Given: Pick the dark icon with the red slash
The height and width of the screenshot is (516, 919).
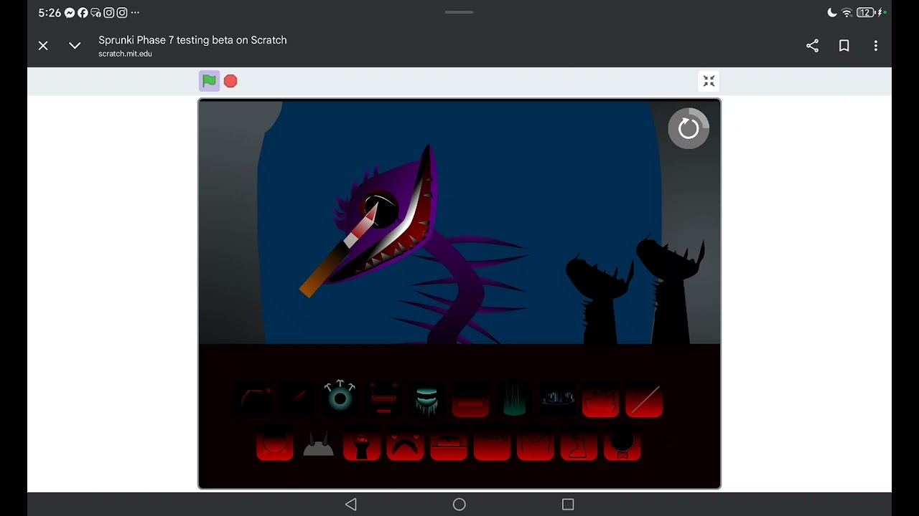Looking at the screenshot, I should [x=297, y=400].
